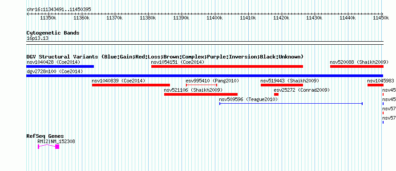Select the thin red esv995410 variant line
The height and width of the screenshot is (171, 396).
[202, 85]
